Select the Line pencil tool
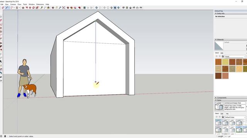Viewport: 247px width, 138px height. pos(7,8)
